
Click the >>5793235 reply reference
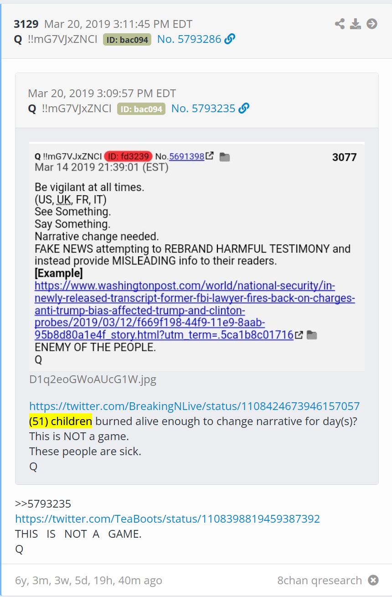point(43,504)
